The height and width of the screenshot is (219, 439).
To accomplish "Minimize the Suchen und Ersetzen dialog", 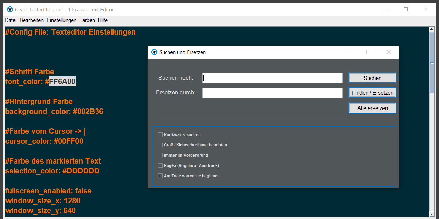I will 348,52.
